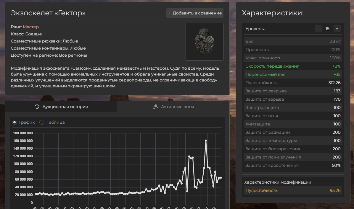This screenshot has width=354, height=209.
Task: Select the График radio button
Action: pos(15,122)
